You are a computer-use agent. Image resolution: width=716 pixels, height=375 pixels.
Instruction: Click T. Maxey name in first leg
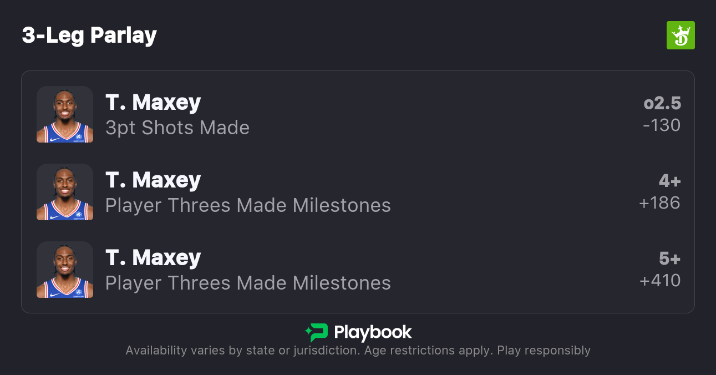(x=153, y=103)
